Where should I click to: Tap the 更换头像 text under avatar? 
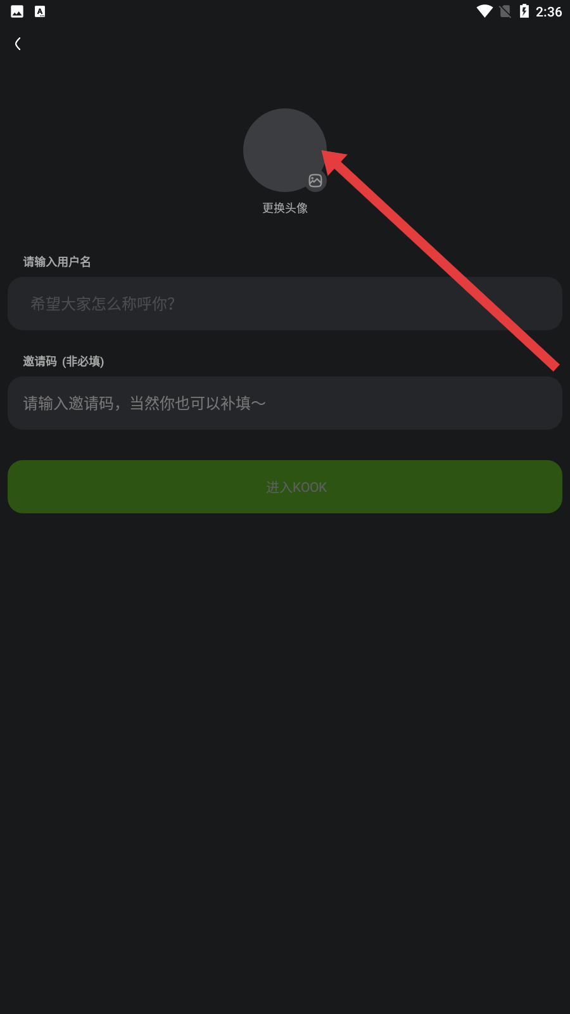click(285, 208)
